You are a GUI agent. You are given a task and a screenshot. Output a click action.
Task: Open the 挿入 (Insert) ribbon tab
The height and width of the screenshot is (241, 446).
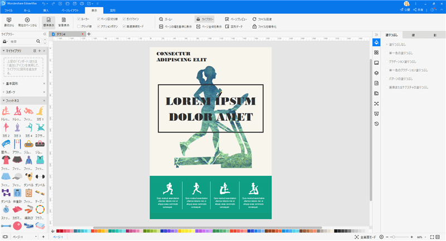[x=46, y=10]
